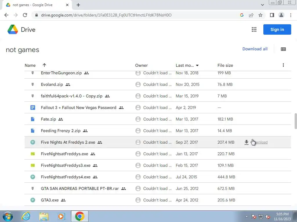Click the File size column header
The image size is (297, 222).
tap(225, 65)
